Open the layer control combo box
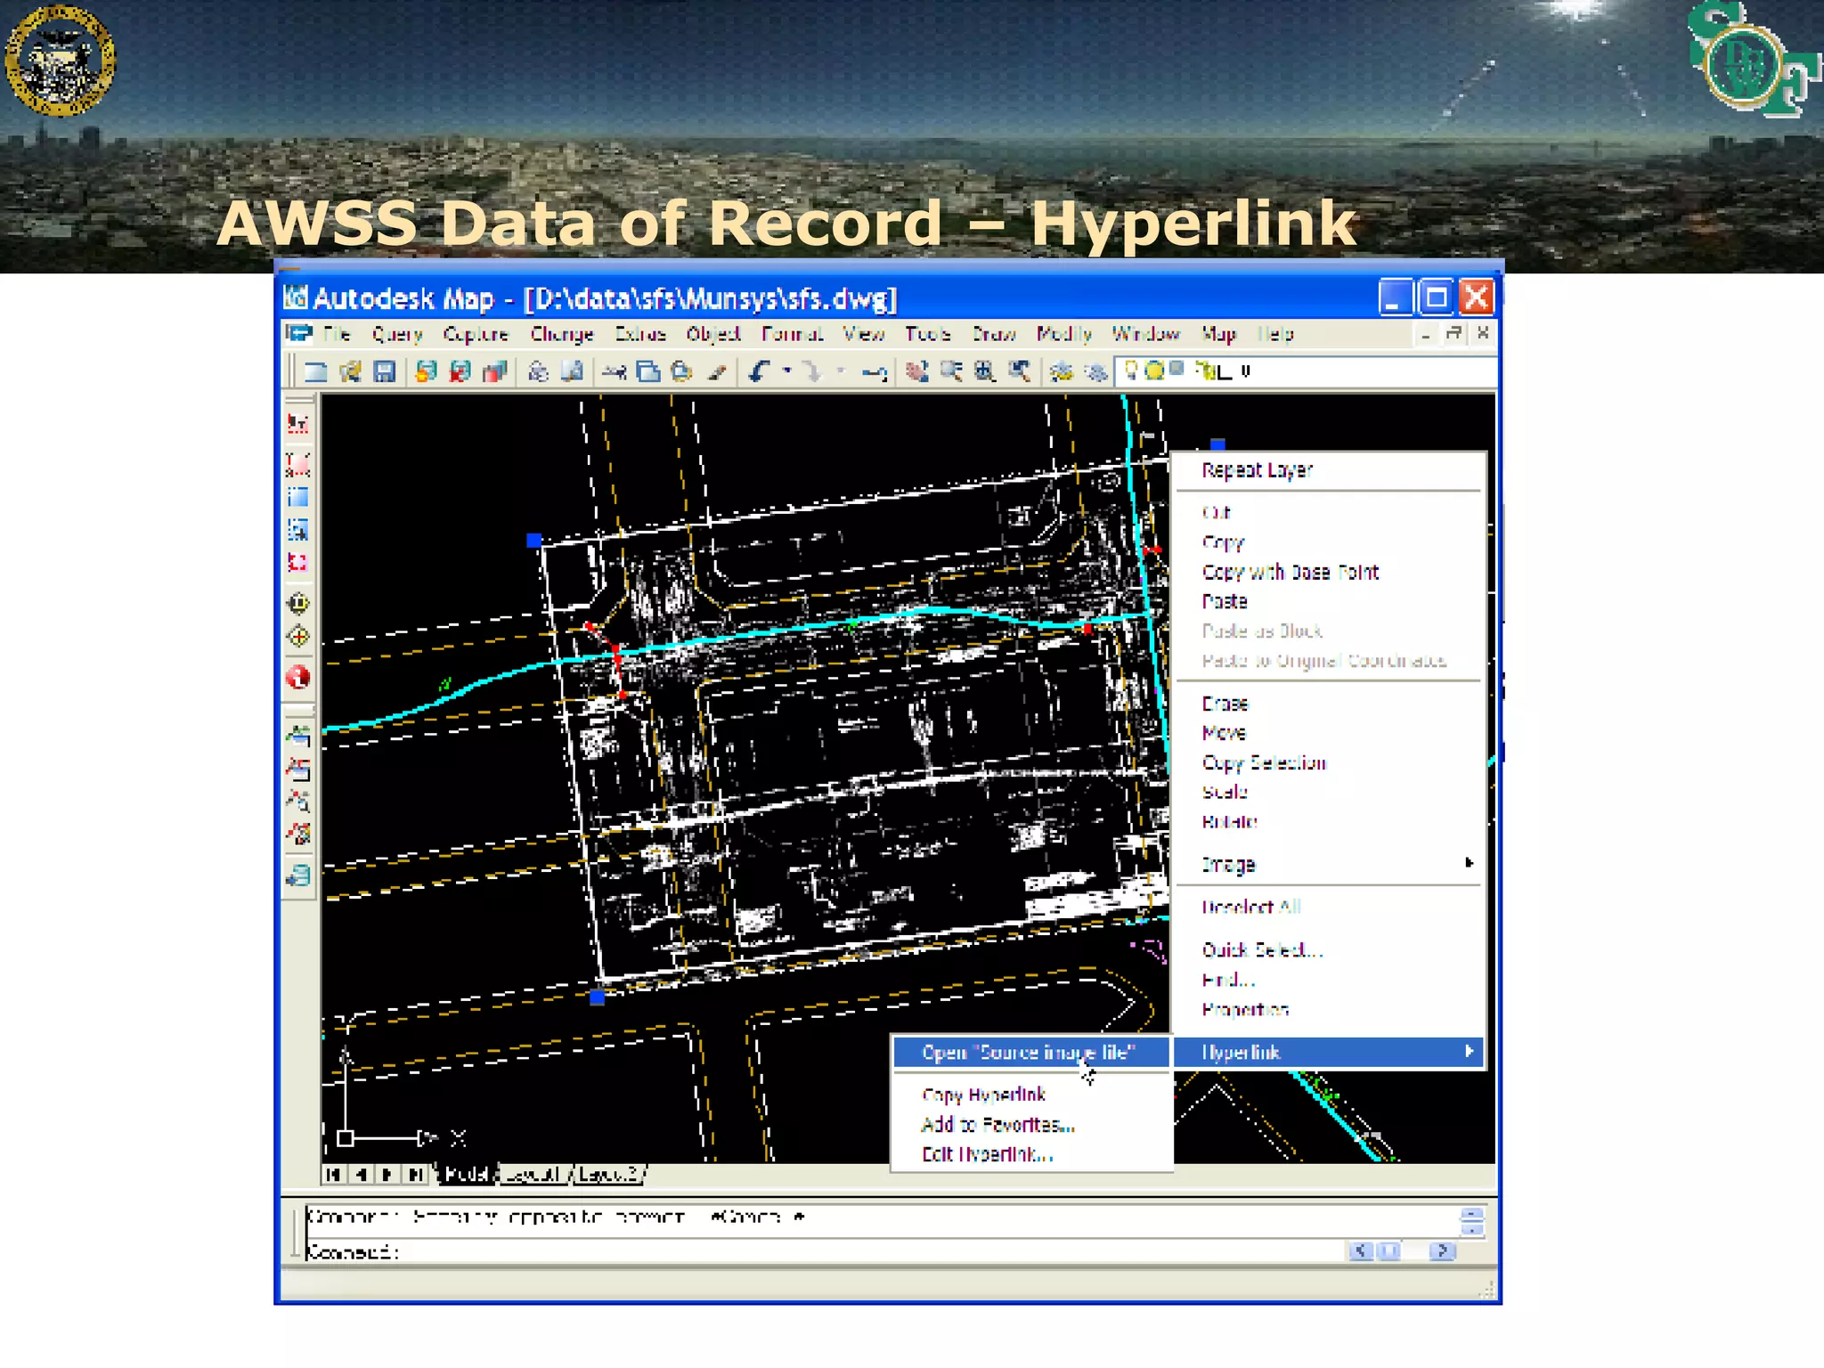The height and width of the screenshot is (1368, 1824). 1305,371
